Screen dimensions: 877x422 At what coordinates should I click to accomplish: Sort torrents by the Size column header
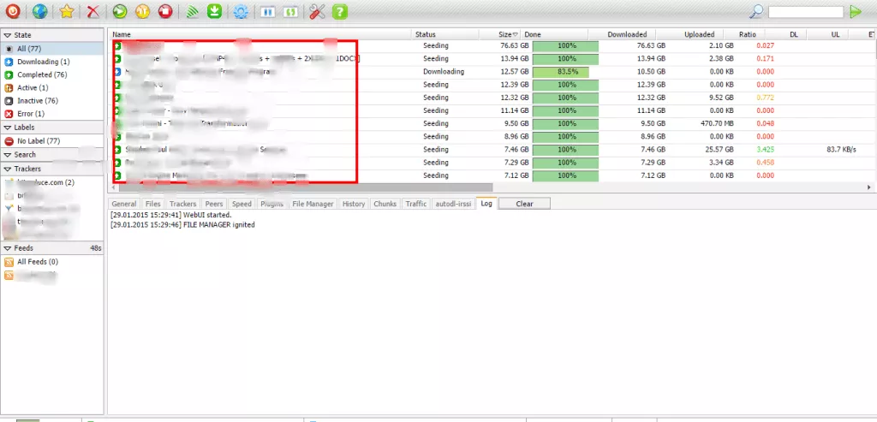pos(505,34)
